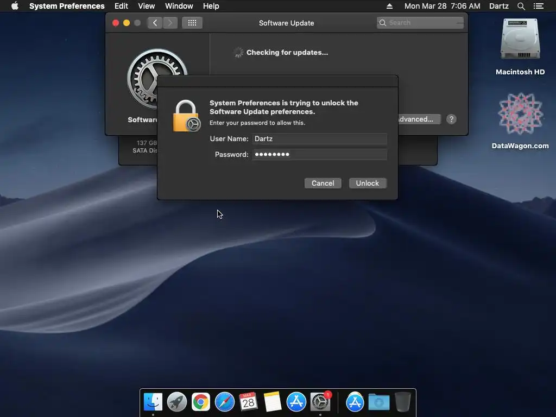Open Google Chrome from the Dock
The height and width of the screenshot is (417, 556).
tap(201, 402)
